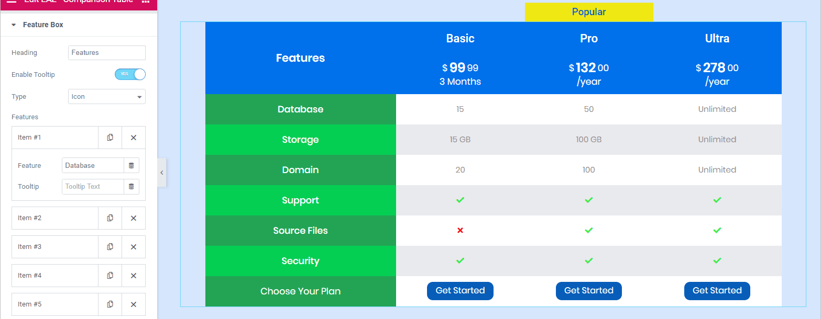Select the Ultra plan title
The width and height of the screenshot is (821, 319).
pos(717,38)
